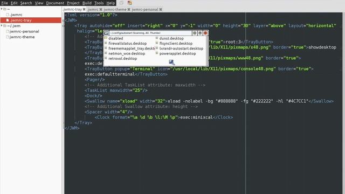Click the TaskList maxwidth line in editor
The image size is (345, 194).
(x=116, y=91)
